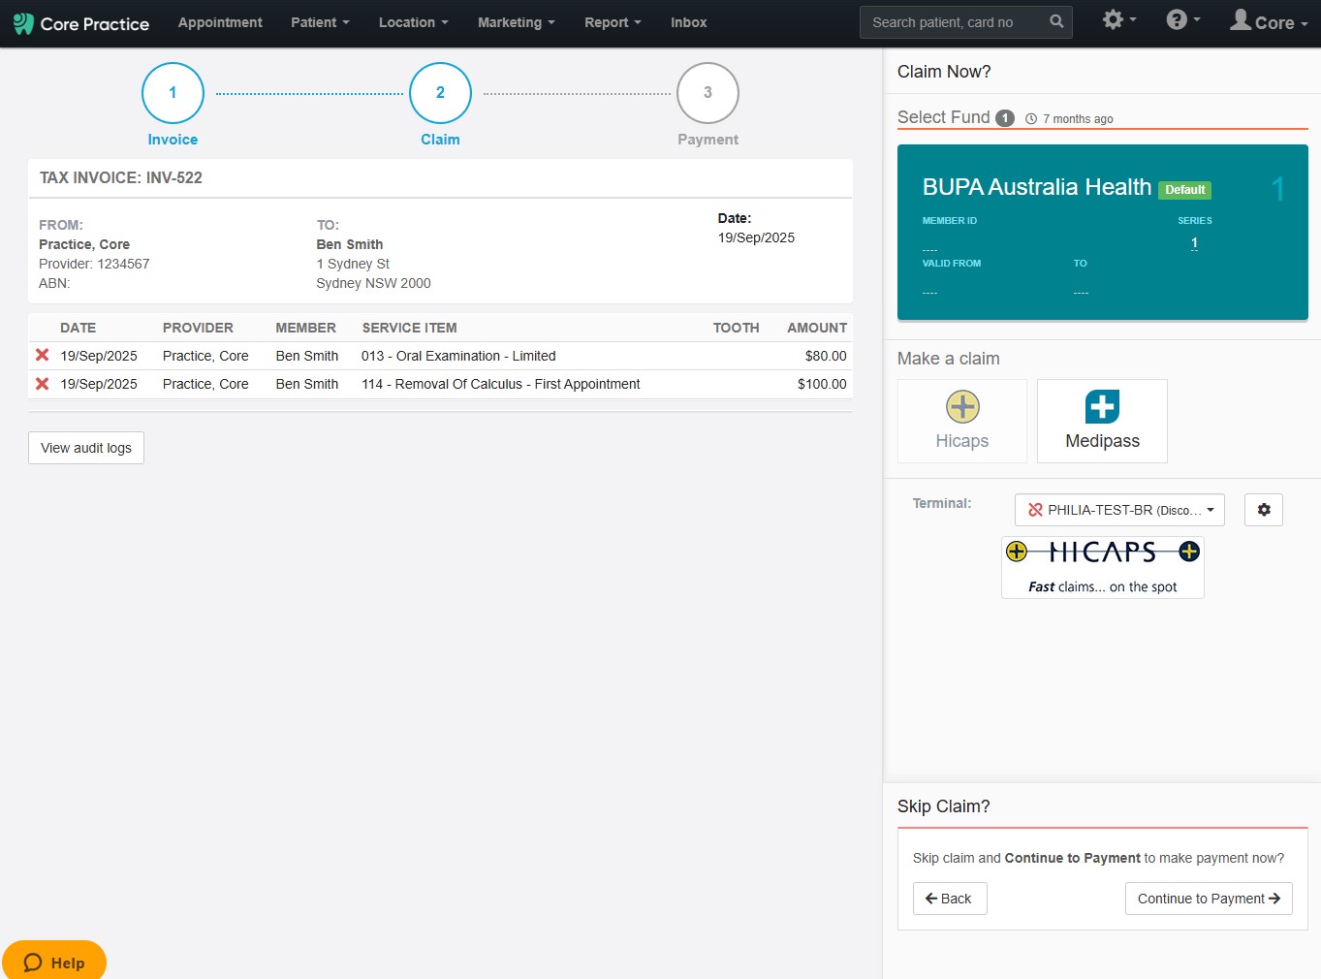Click the SERVICE ITEM column header
Screen dimensions: 1321x979
tap(409, 328)
